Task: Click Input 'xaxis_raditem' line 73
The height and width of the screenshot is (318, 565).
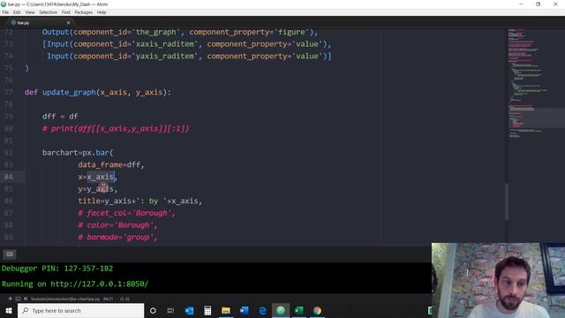Action: coord(186,44)
